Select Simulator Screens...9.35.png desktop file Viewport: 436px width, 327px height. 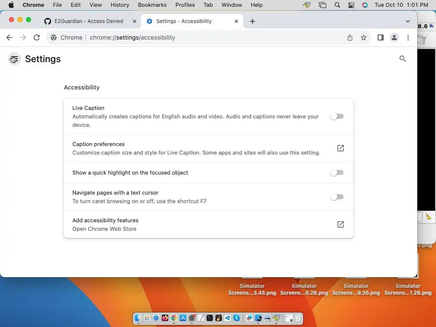click(356, 289)
